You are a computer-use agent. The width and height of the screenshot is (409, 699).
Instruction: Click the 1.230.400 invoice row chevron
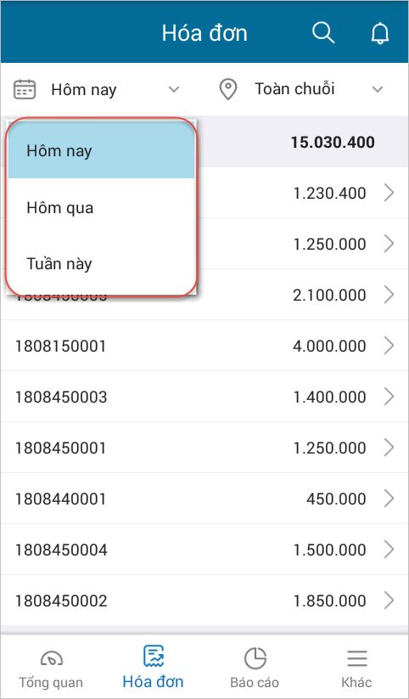click(389, 193)
